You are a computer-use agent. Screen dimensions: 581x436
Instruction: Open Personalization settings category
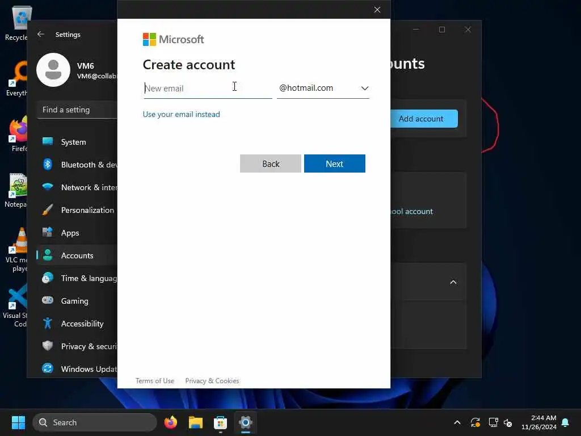coord(77,210)
